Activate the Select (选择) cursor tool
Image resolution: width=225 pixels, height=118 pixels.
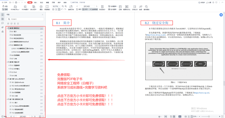(x=5, y=9)
